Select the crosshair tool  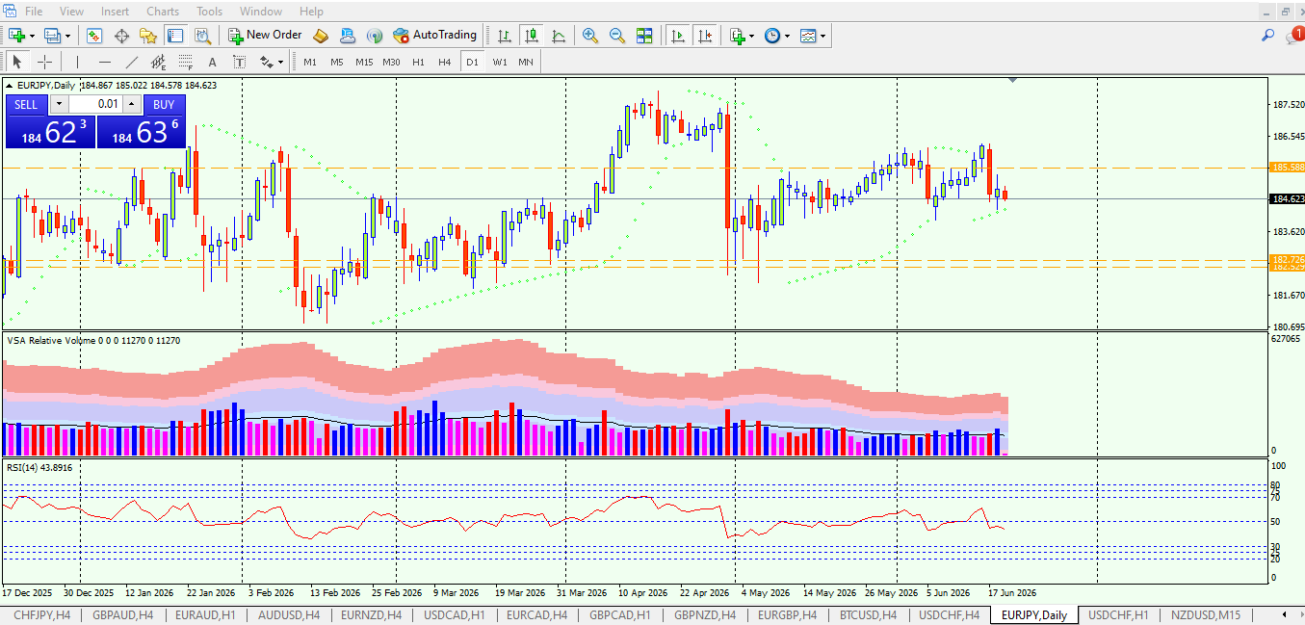(x=44, y=62)
